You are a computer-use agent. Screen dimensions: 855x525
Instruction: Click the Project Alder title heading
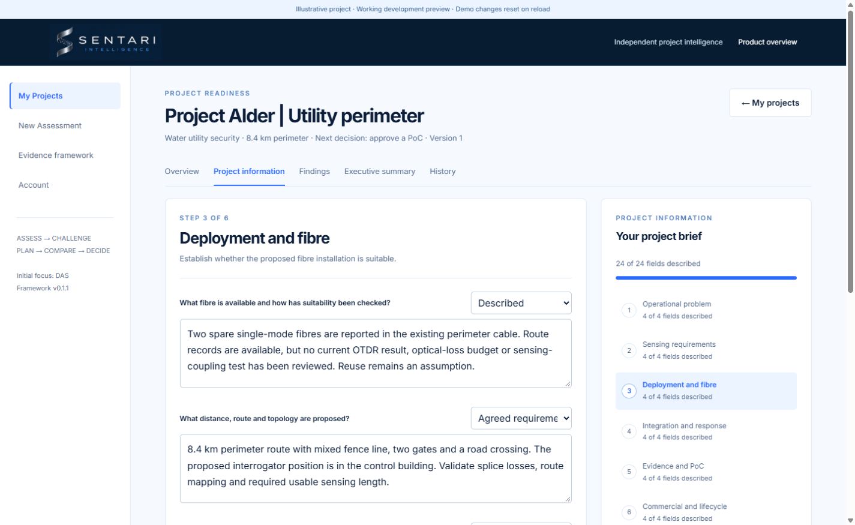click(295, 115)
